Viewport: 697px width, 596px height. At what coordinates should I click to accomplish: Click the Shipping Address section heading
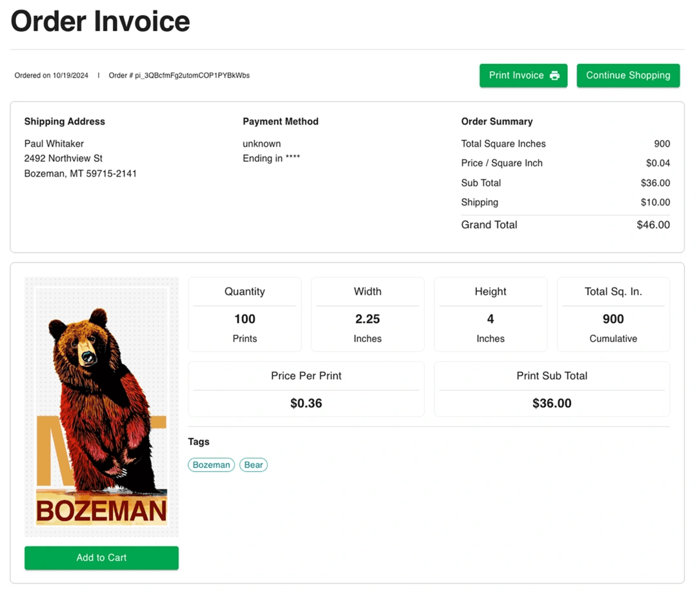(x=65, y=121)
